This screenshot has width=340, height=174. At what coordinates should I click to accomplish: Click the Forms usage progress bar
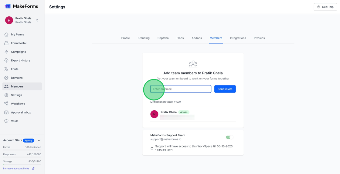(22, 150)
